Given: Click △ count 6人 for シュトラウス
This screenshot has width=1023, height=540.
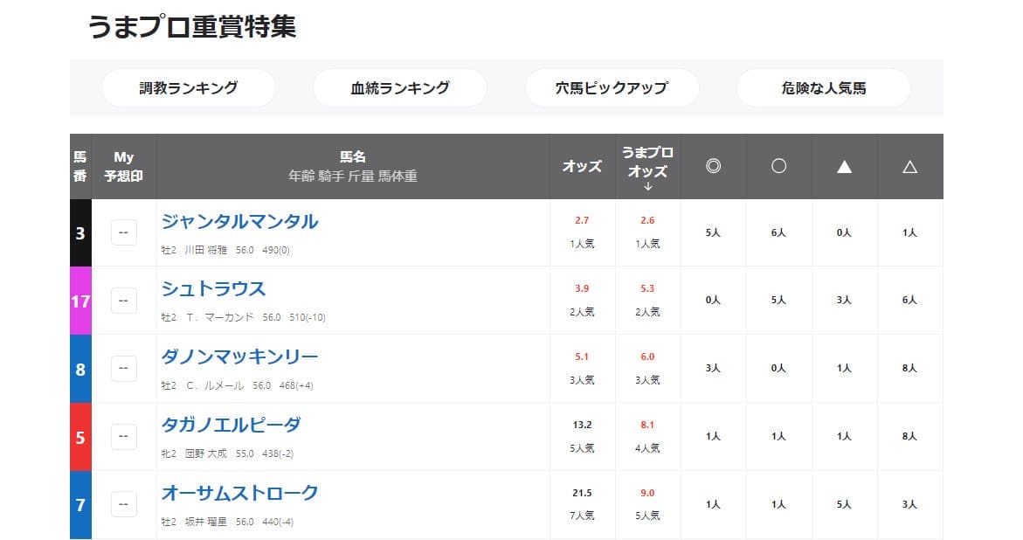Looking at the screenshot, I should click(909, 300).
